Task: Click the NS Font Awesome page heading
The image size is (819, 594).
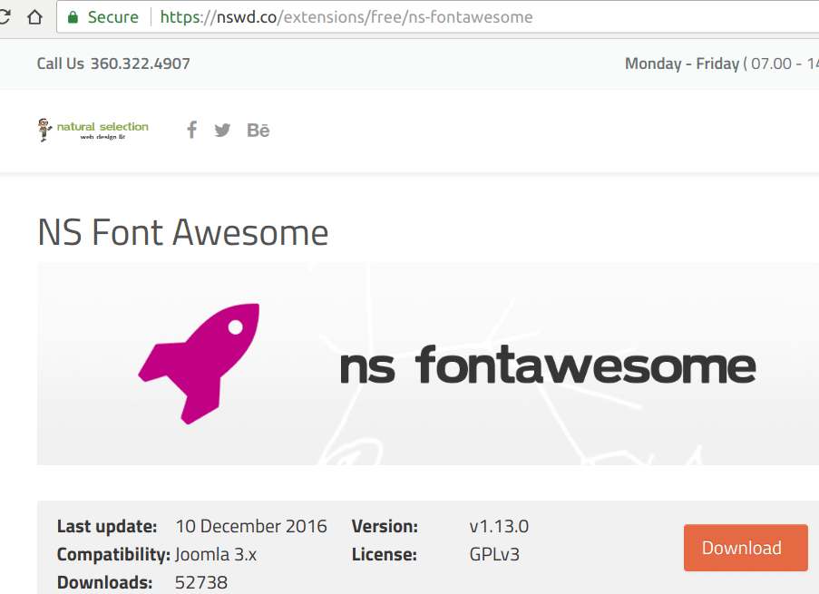Action: point(182,233)
